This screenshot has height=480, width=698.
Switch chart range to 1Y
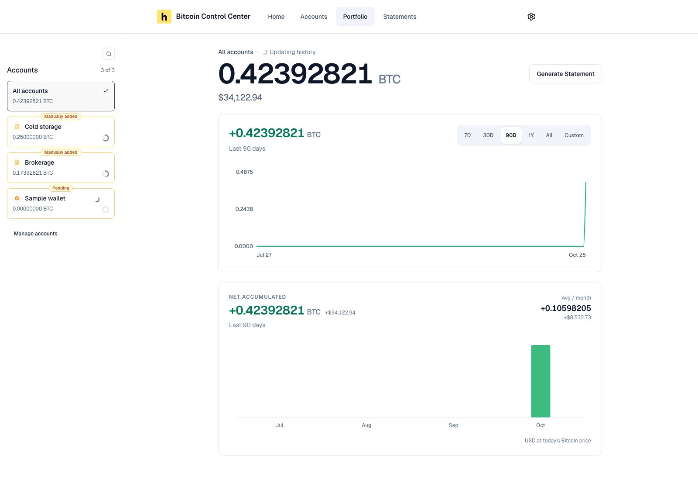[531, 135]
